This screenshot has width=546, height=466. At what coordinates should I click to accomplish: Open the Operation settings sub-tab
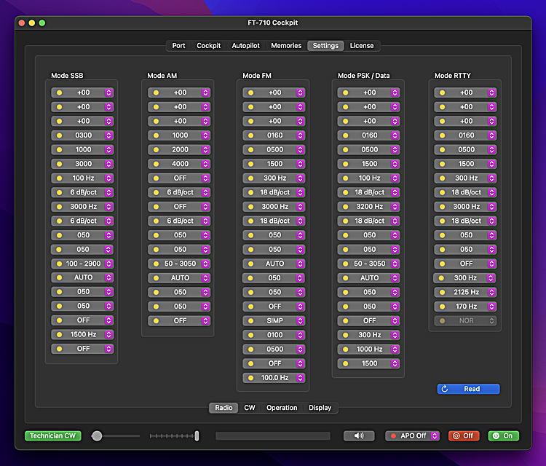[x=282, y=408]
